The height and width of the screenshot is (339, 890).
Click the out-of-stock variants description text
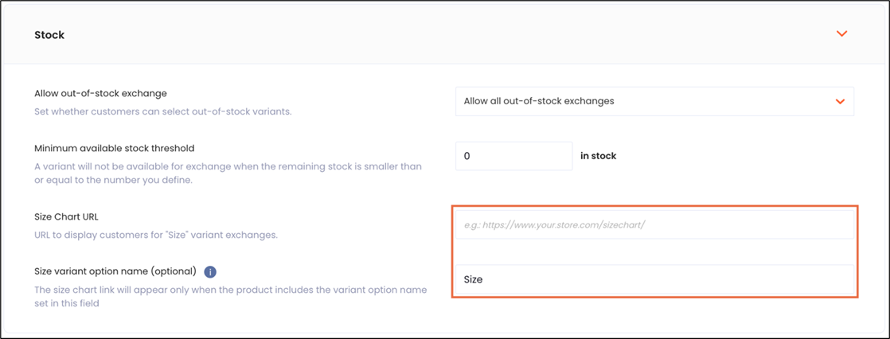click(163, 111)
